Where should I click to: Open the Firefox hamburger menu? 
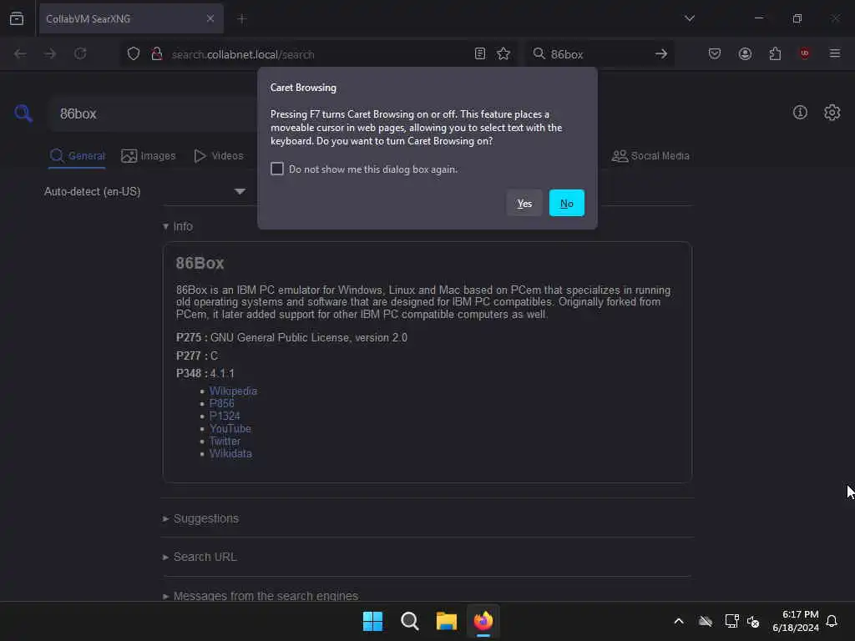pyautogui.click(x=834, y=53)
